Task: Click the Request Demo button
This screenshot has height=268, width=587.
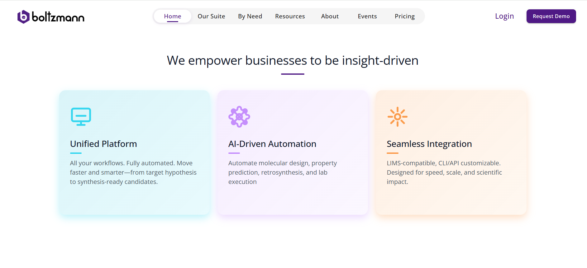Action: point(551,16)
